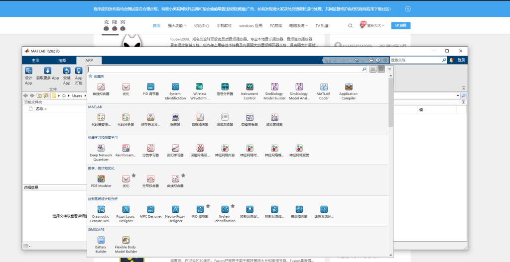Open Application Compiler app
Image resolution: width=510 pixels, height=262 pixels.
coord(348,91)
